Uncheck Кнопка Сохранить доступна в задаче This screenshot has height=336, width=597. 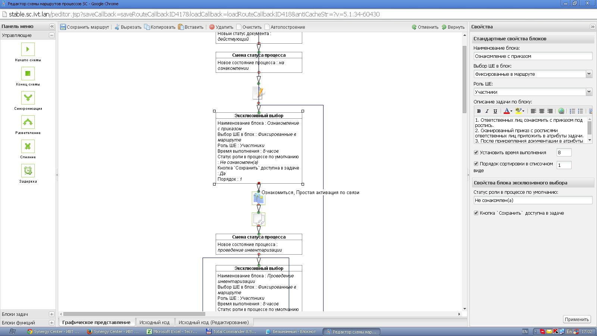[476, 213]
